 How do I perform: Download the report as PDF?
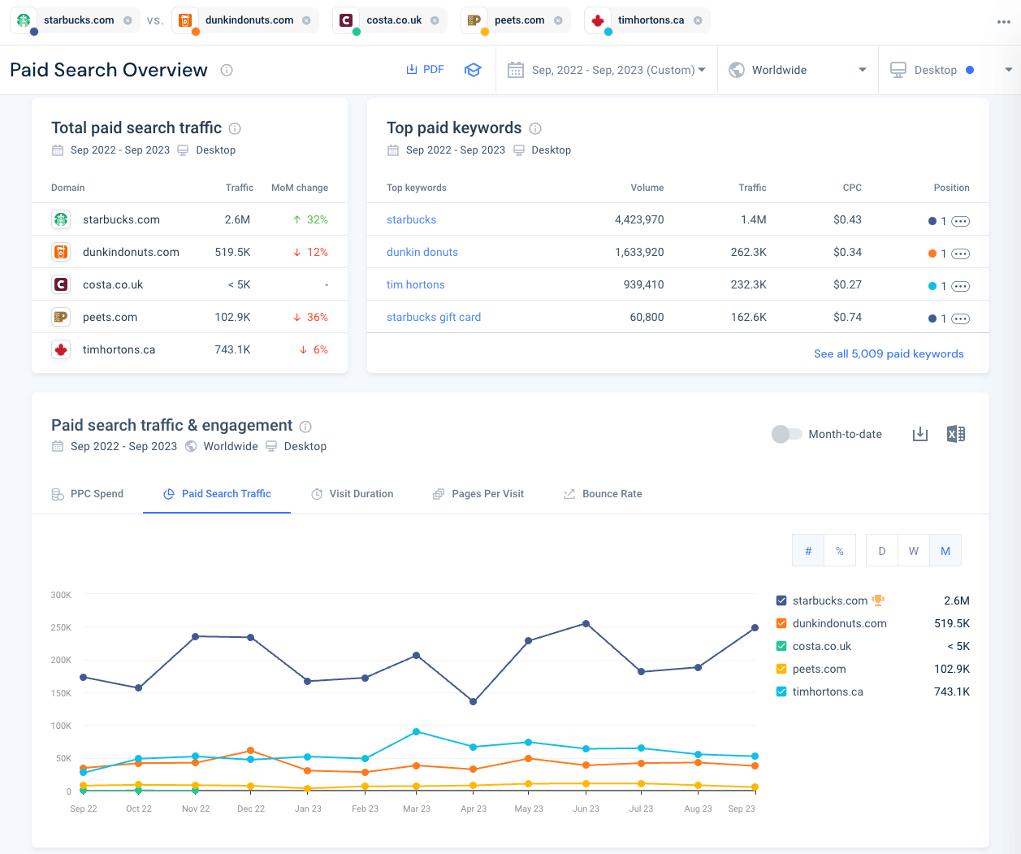coord(425,70)
